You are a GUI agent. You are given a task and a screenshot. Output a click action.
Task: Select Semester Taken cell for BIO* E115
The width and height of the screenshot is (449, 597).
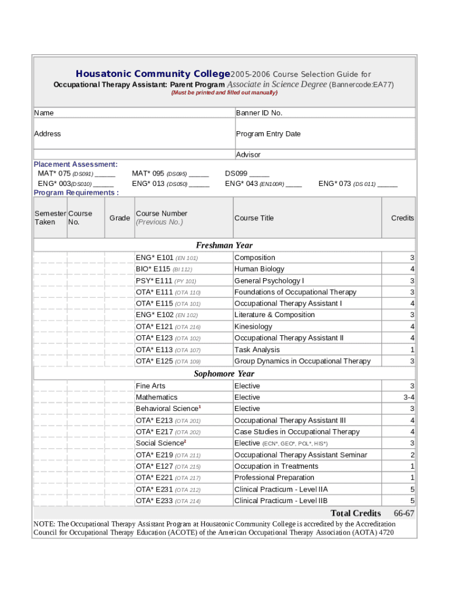[x=50, y=269]
